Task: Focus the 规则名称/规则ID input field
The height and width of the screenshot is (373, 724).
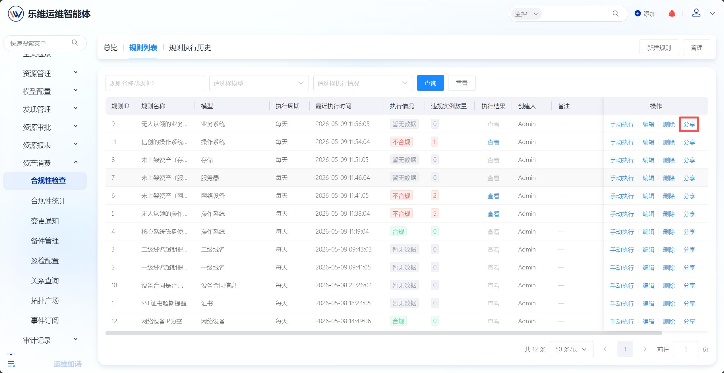Action: 155,83
